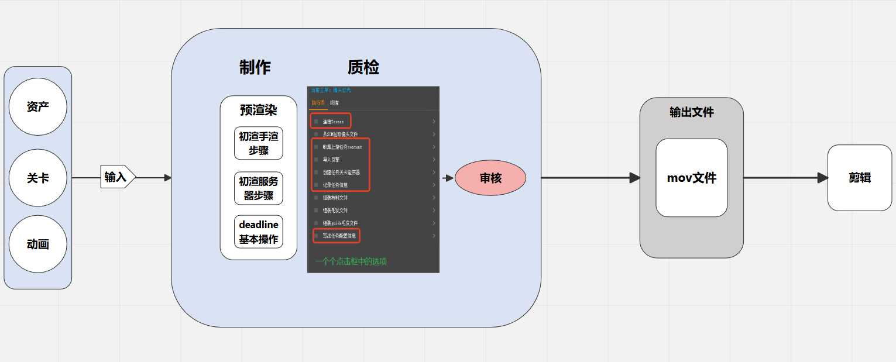
Task: Tick the 写出任务配置信息 checkbox
Action: coord(316,236)
